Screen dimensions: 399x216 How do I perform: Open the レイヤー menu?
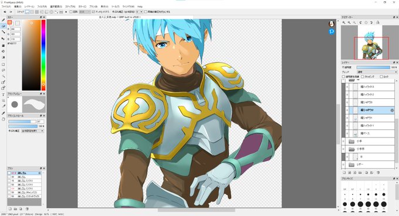29,6
